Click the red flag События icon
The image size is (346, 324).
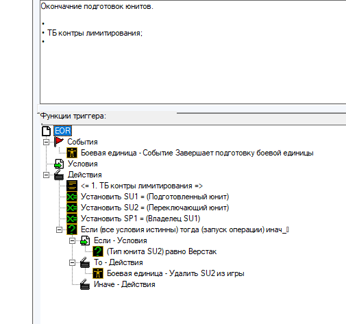pos(59,142)
